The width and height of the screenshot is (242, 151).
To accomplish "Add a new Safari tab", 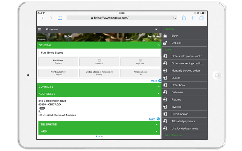I will pos(192,18).
